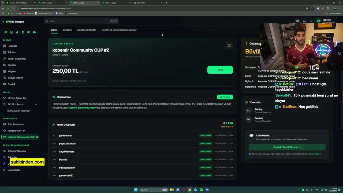
Task: Follow the Discord sunucumuzdan link
Action: click(81, 108)
